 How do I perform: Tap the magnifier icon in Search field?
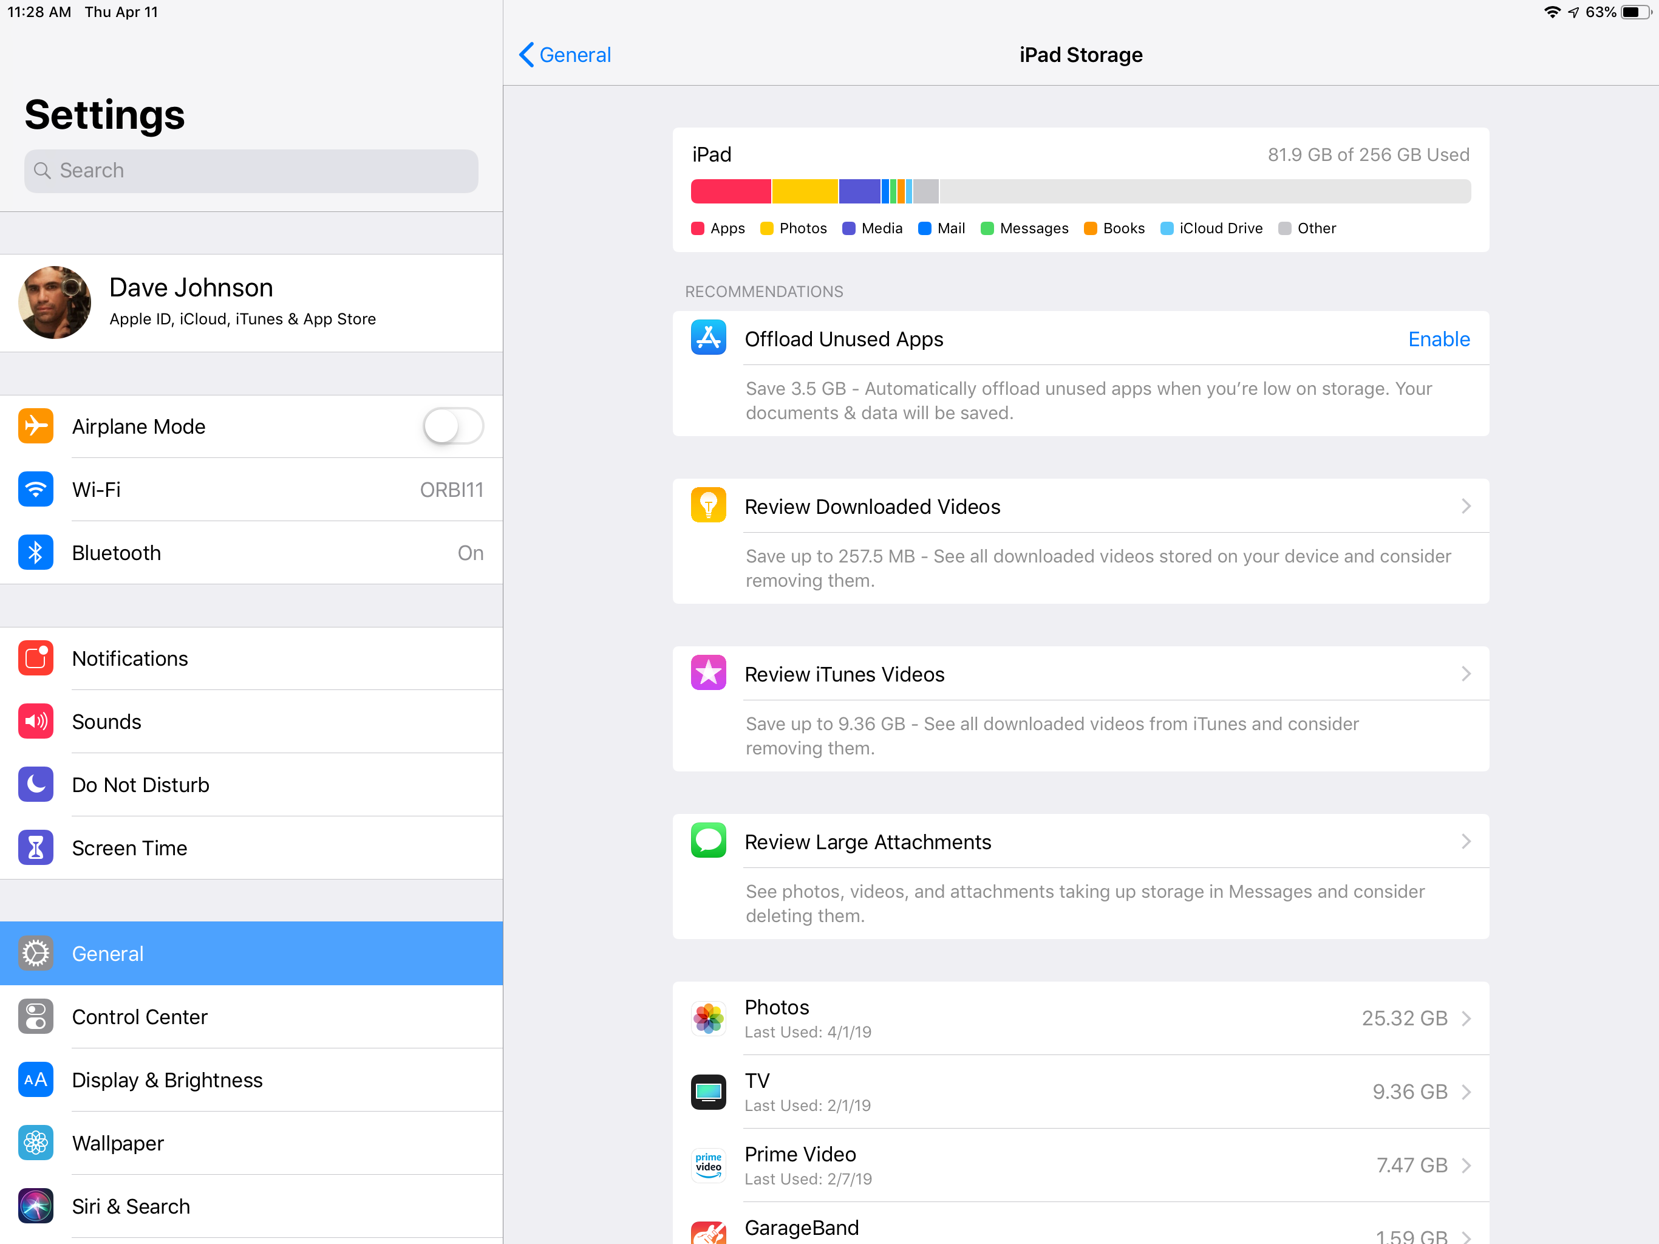click(x=43, y=171)
